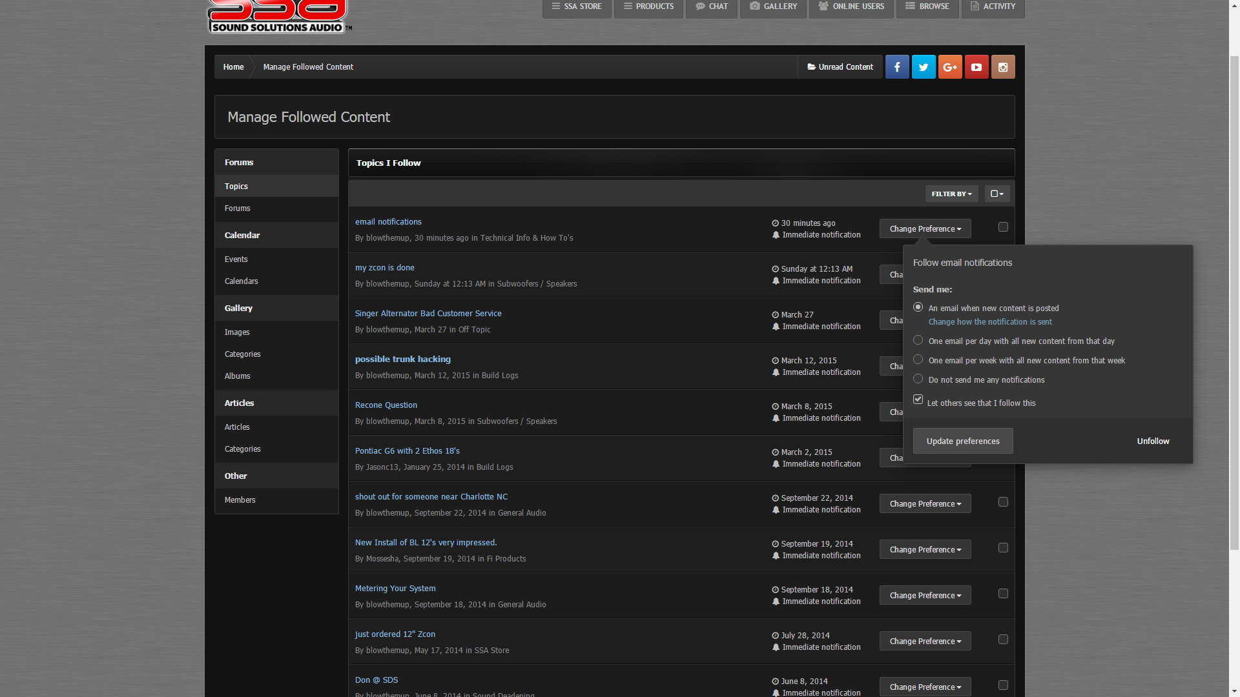This screenshot has width=1240, height=697.
Task: Open the email notifications topic
Action: pyautogui.click(x=388, y=222)
